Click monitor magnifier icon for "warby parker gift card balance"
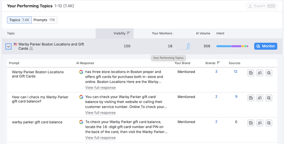The width and height of the screenshot is (284, 144). [269, 123]
